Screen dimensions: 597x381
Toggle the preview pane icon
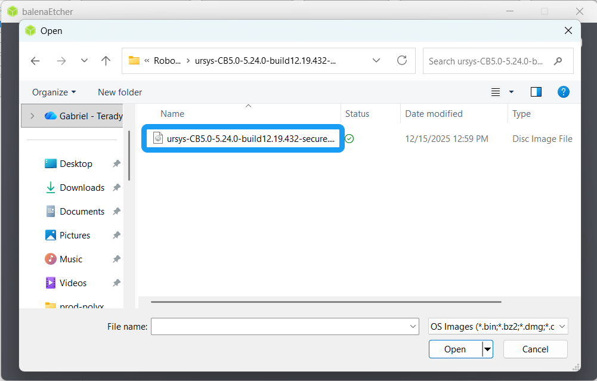[x=536, y=92]
